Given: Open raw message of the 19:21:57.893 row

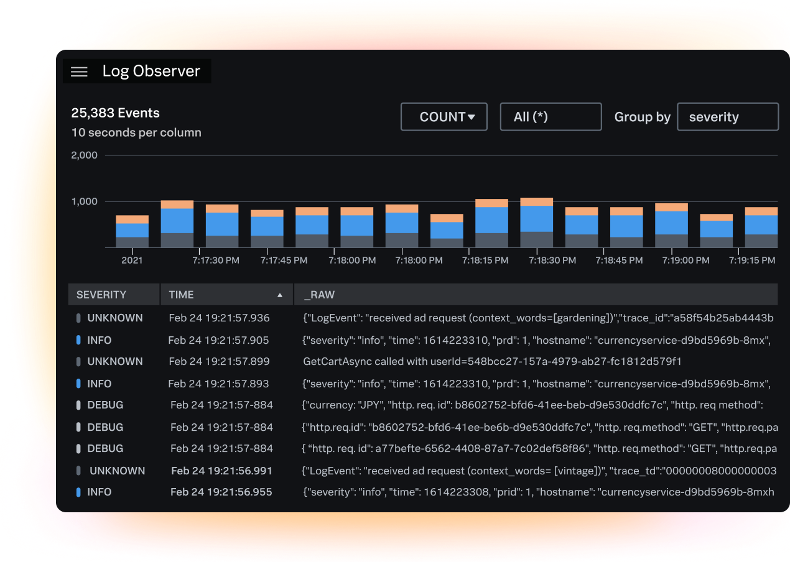Looking at the screenshot, I should coord(537,384).
